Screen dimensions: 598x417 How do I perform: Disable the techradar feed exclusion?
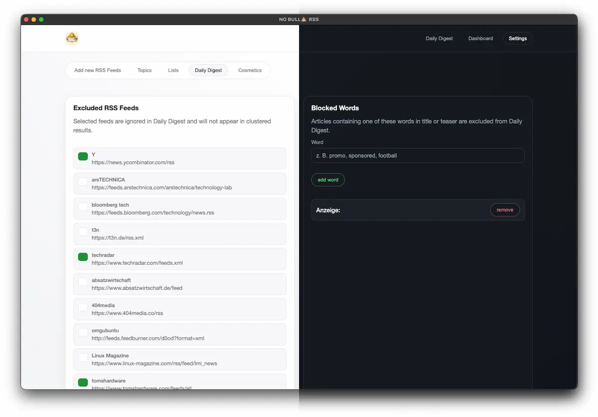tap(83, 257)
